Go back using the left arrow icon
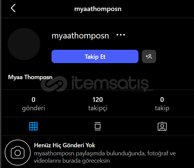 pyautogui.click(x=13, y=8)
